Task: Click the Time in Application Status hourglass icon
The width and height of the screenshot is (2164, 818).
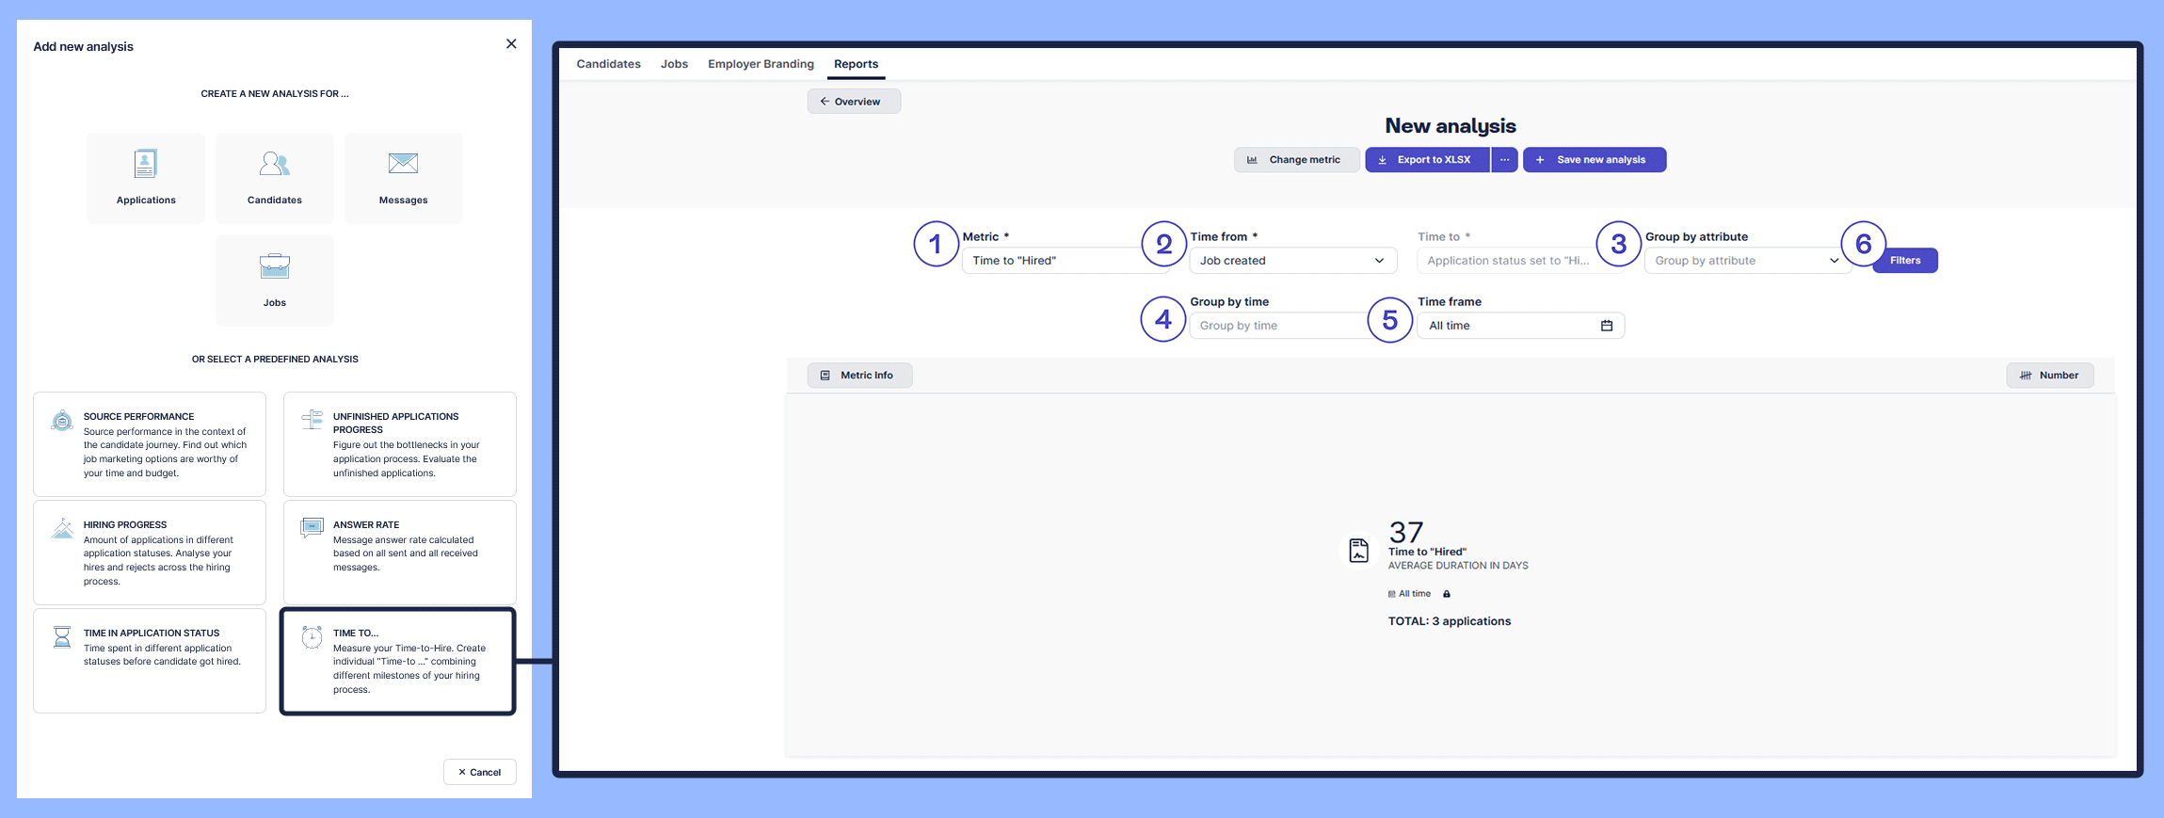Action: point(62,637)
